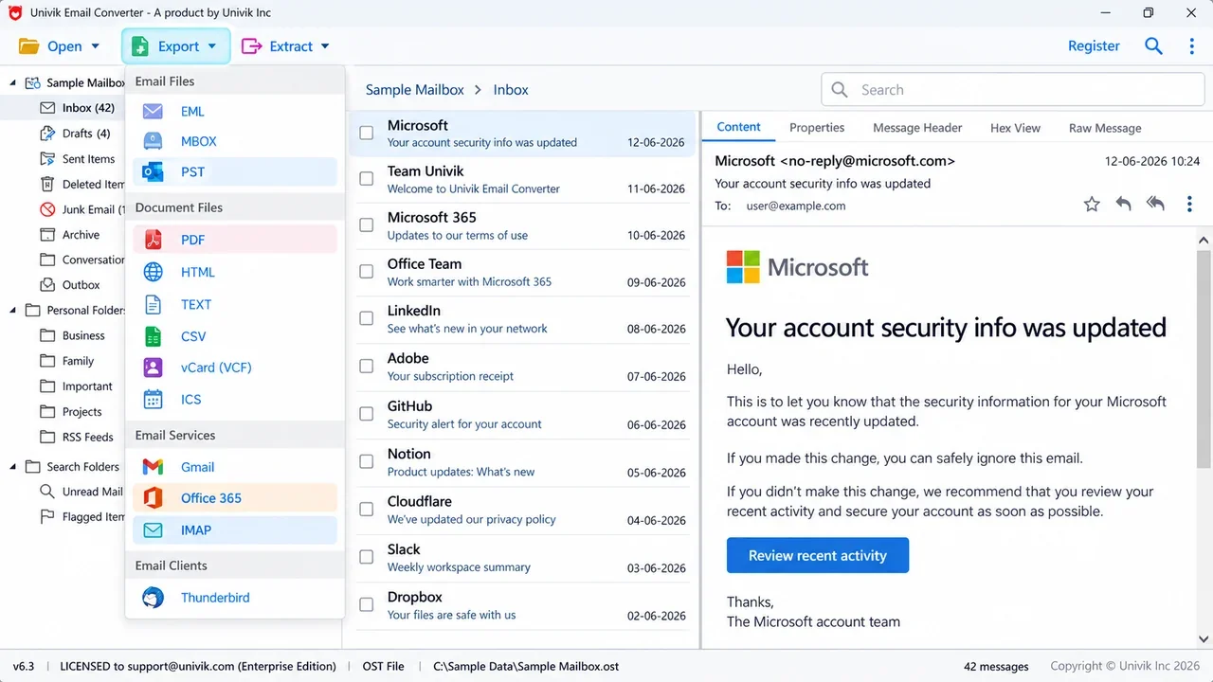The height and width of the screenshot is (682, 1213).
Task: Check the Adobe email checkbox
Action: click(x=366, y=366)
